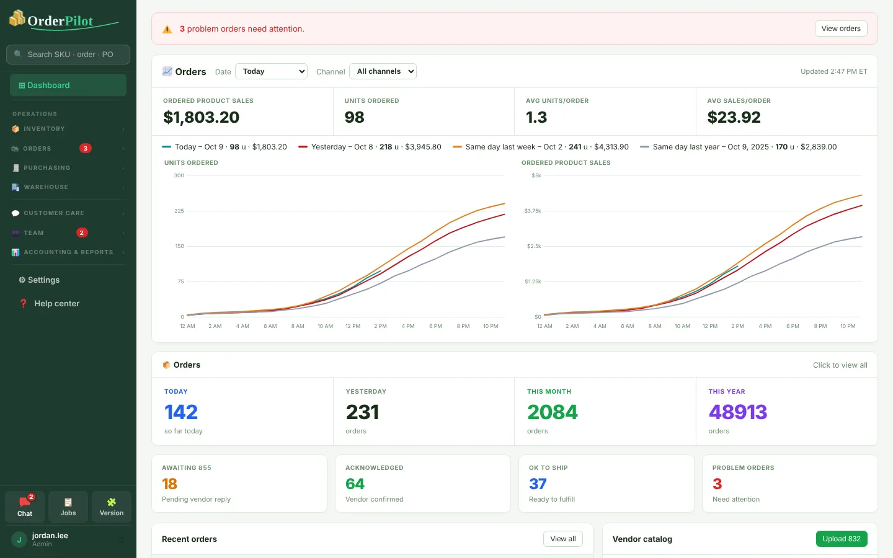
Task: Click the Avg Sales/Order value $23.92
Action: (734, 117)
